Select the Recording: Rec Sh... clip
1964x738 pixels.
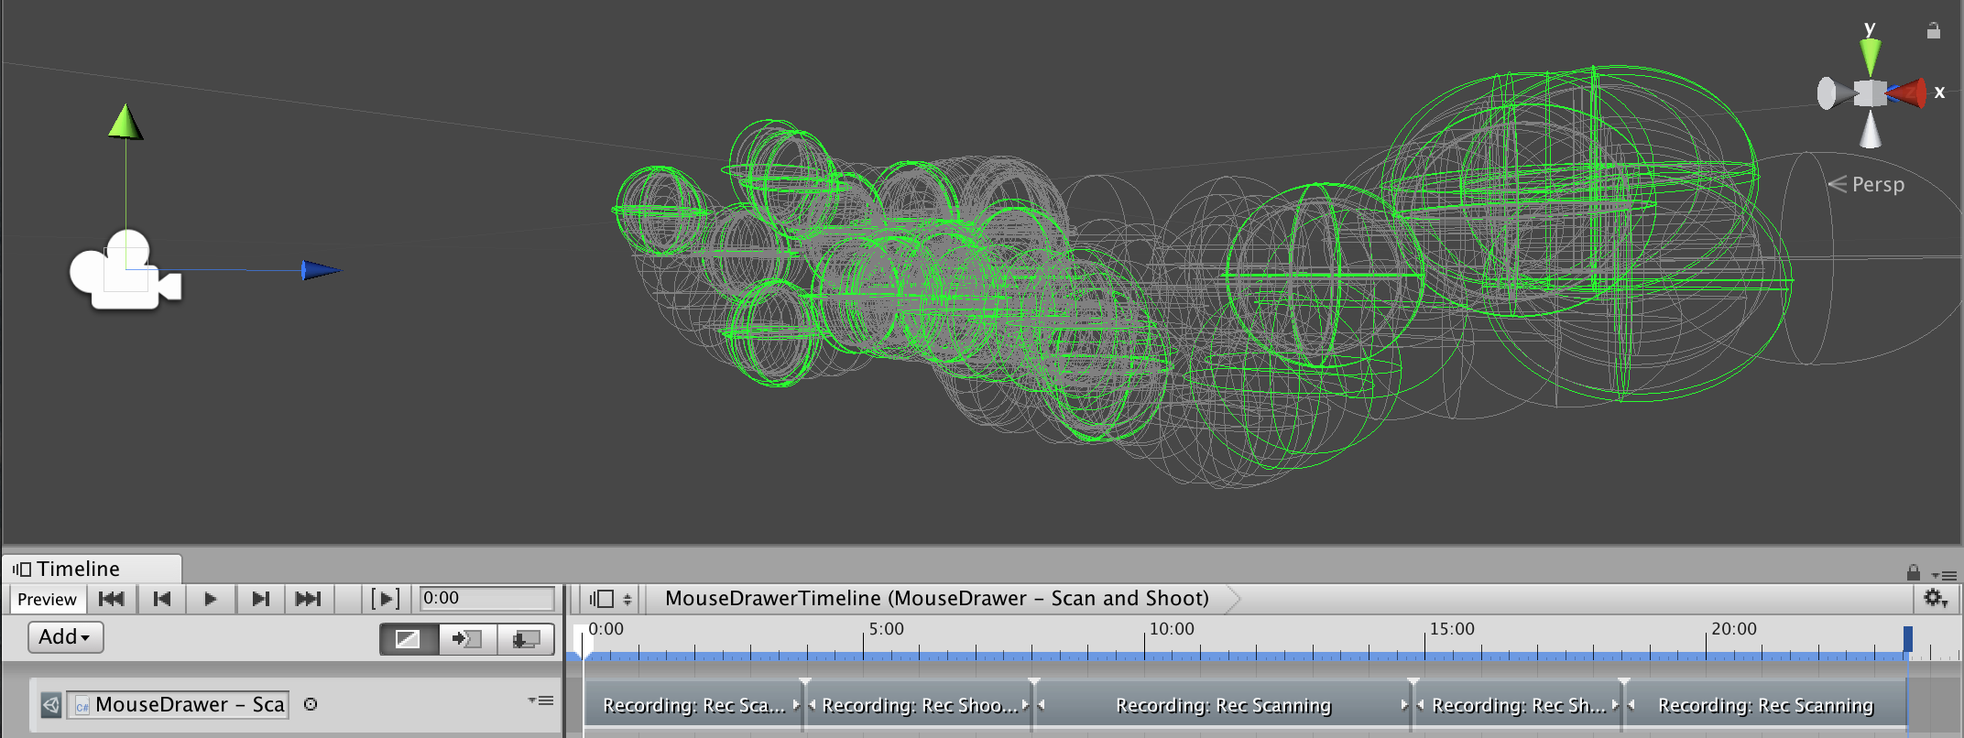pos(1519,706)
